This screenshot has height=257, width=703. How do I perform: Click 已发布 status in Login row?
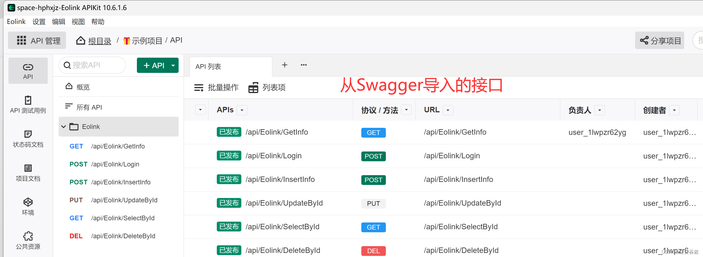[x=229, y=156]
